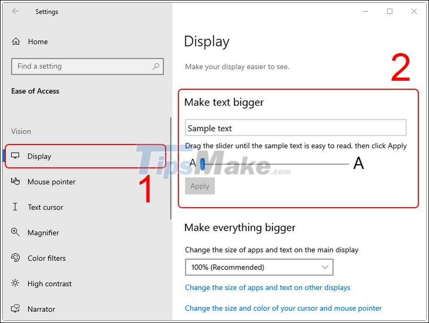The width and height of the screenshot is (429, 323).
Task: Open the cursor and mouse pointer color link
Action: tap(283, 308)
